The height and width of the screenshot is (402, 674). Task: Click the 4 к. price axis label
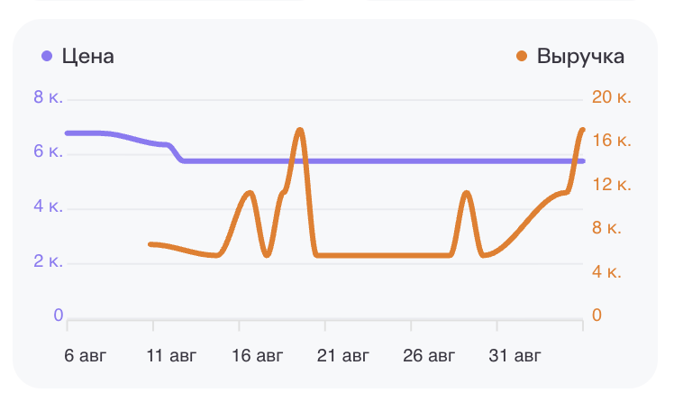coord(48,206)
